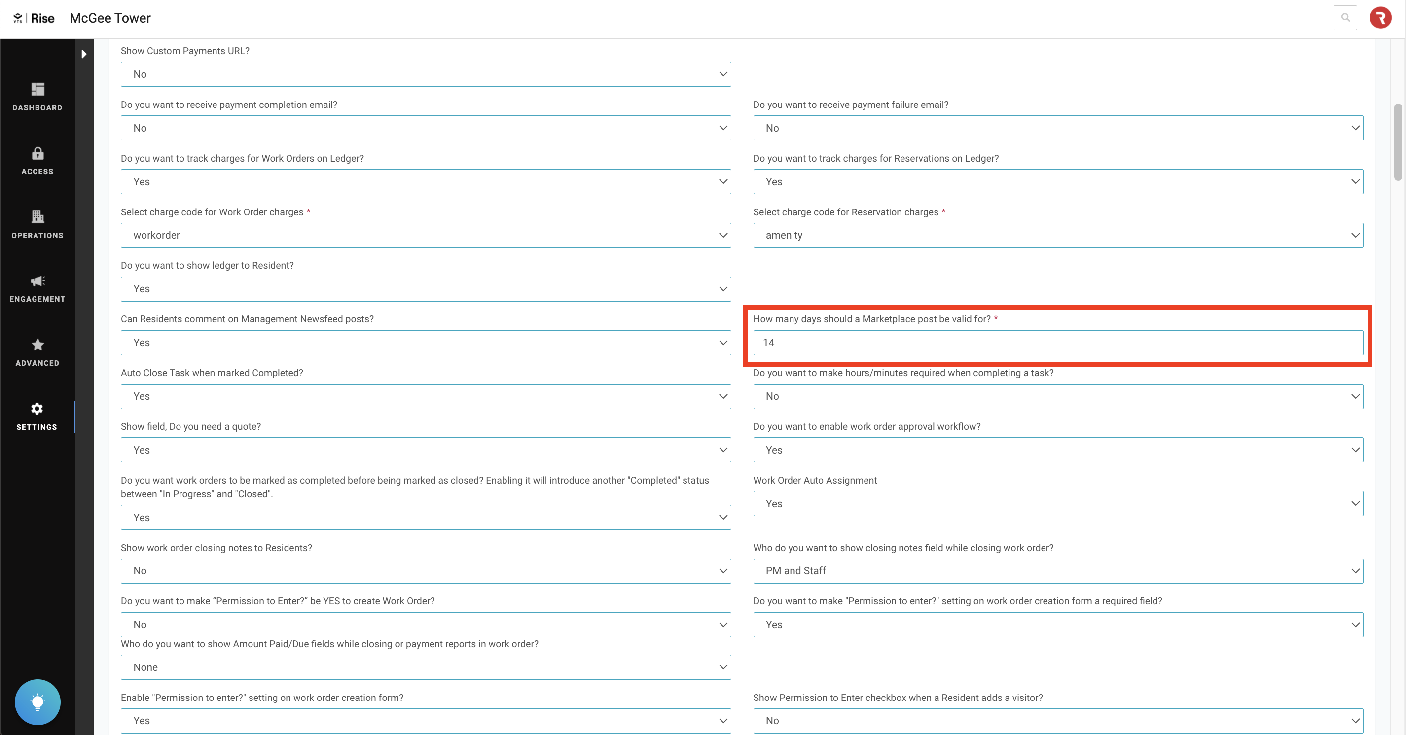
Task: Click the search magnifier icon
Action: 1345,18
